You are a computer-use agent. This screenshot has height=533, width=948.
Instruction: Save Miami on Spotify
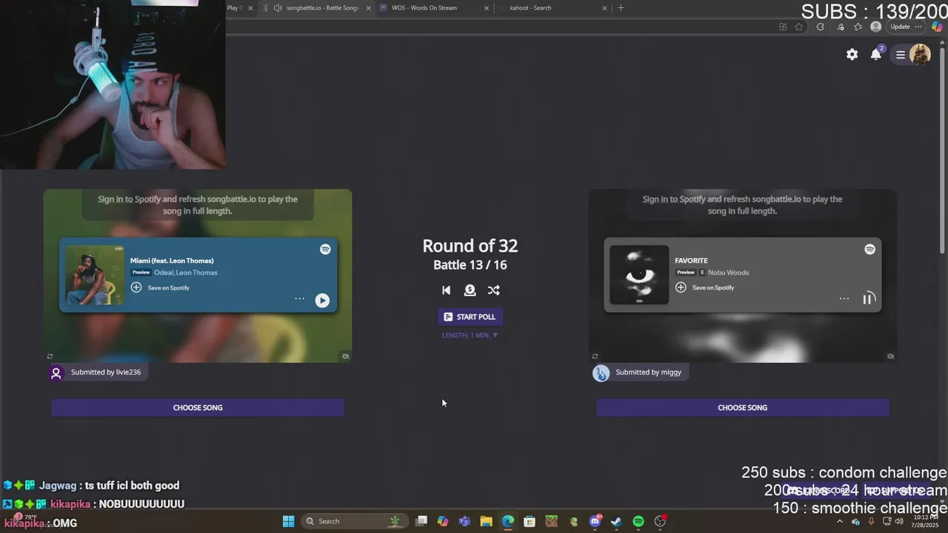coord(161,287)
